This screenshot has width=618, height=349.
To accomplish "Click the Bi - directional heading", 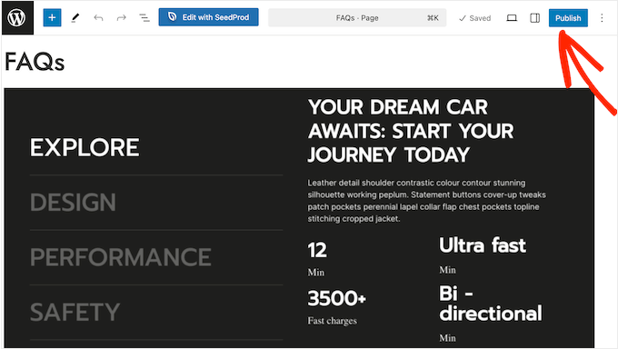I will coord(491,304).
